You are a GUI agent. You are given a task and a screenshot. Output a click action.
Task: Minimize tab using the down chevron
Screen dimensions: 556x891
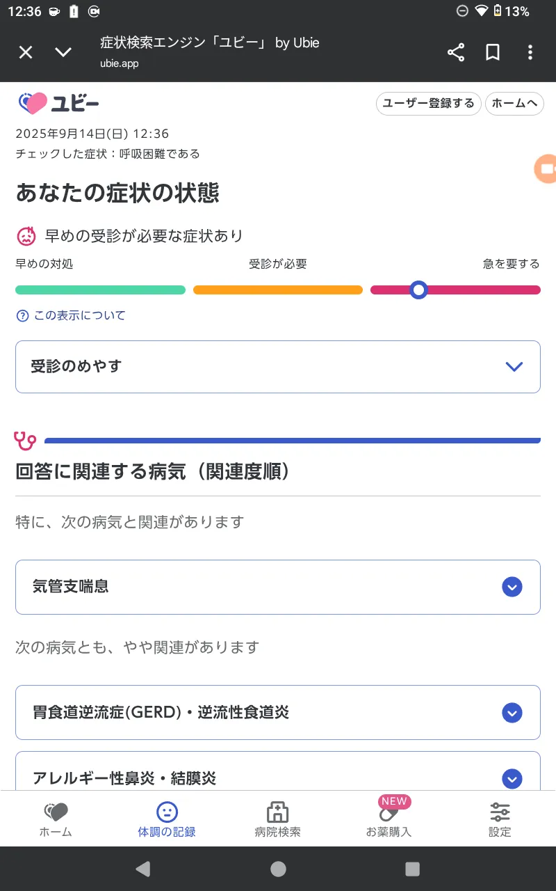point(63,52)
